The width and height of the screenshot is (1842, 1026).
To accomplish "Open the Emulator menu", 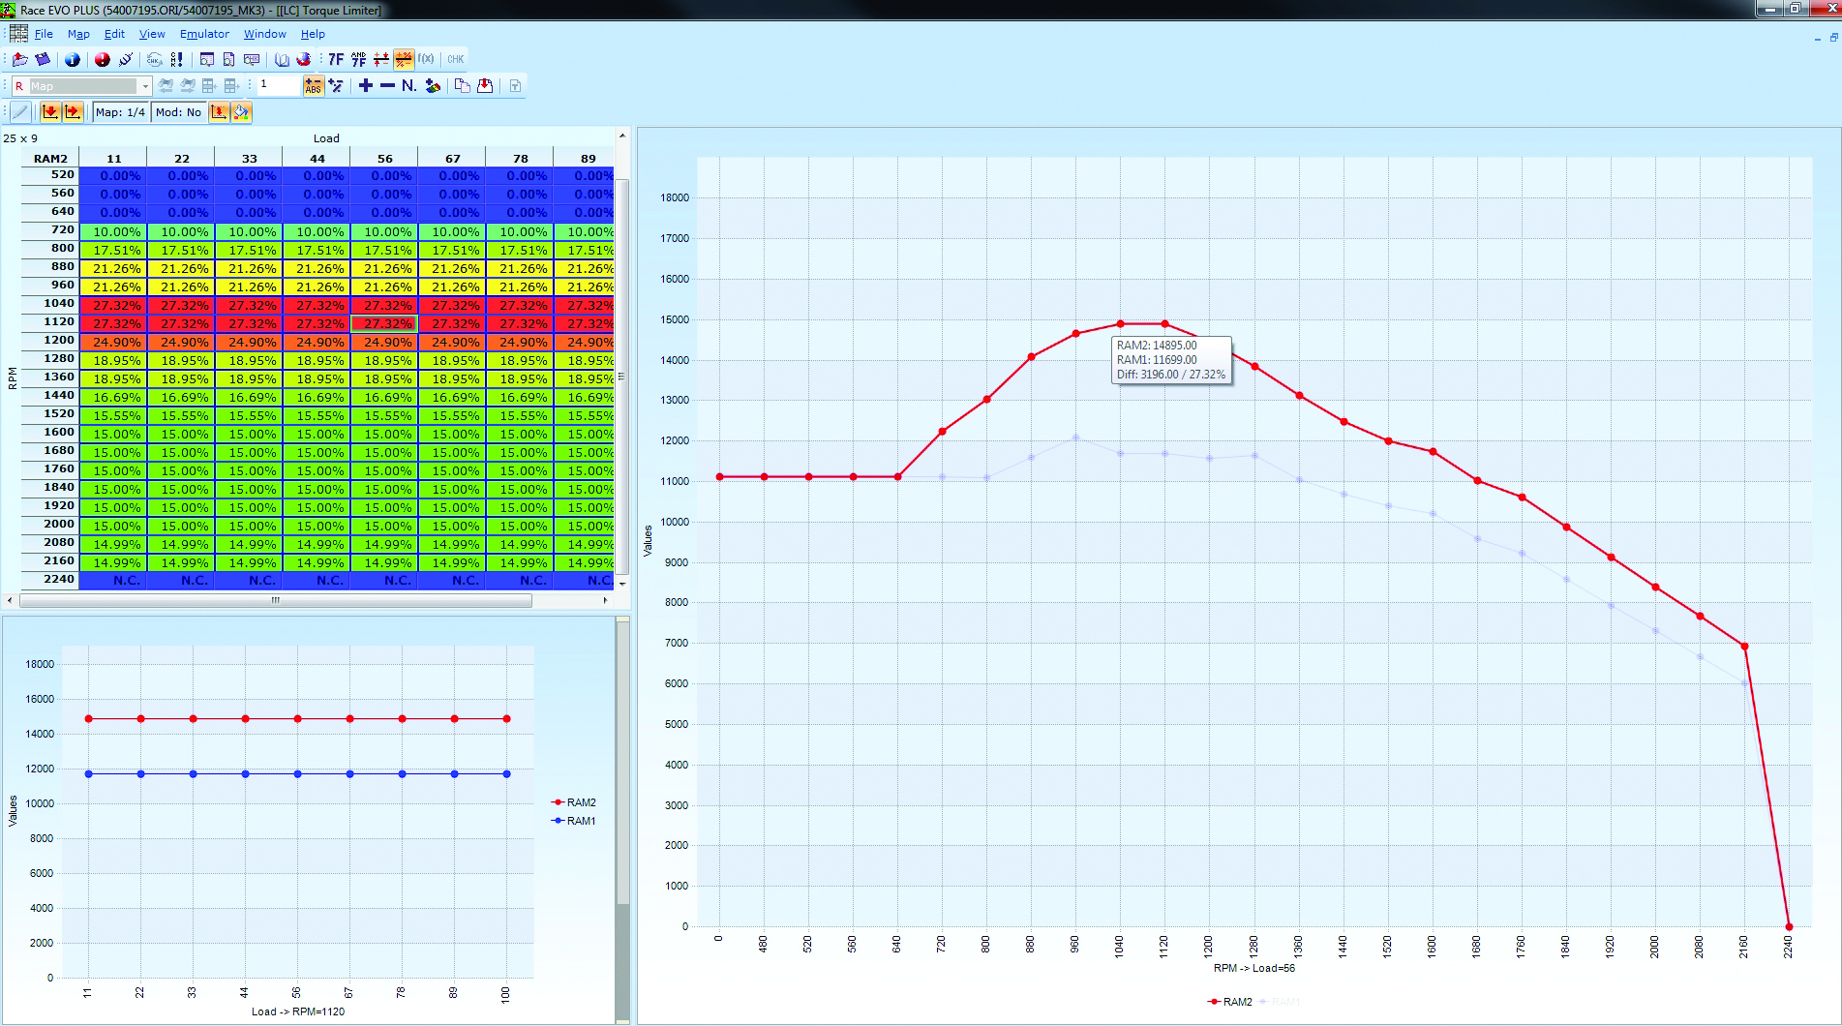I will click(x=204, y=34).
